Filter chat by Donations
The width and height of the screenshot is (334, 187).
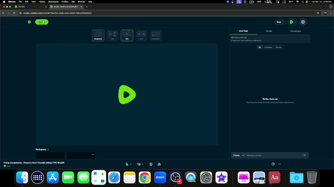[x=268, y=47]
